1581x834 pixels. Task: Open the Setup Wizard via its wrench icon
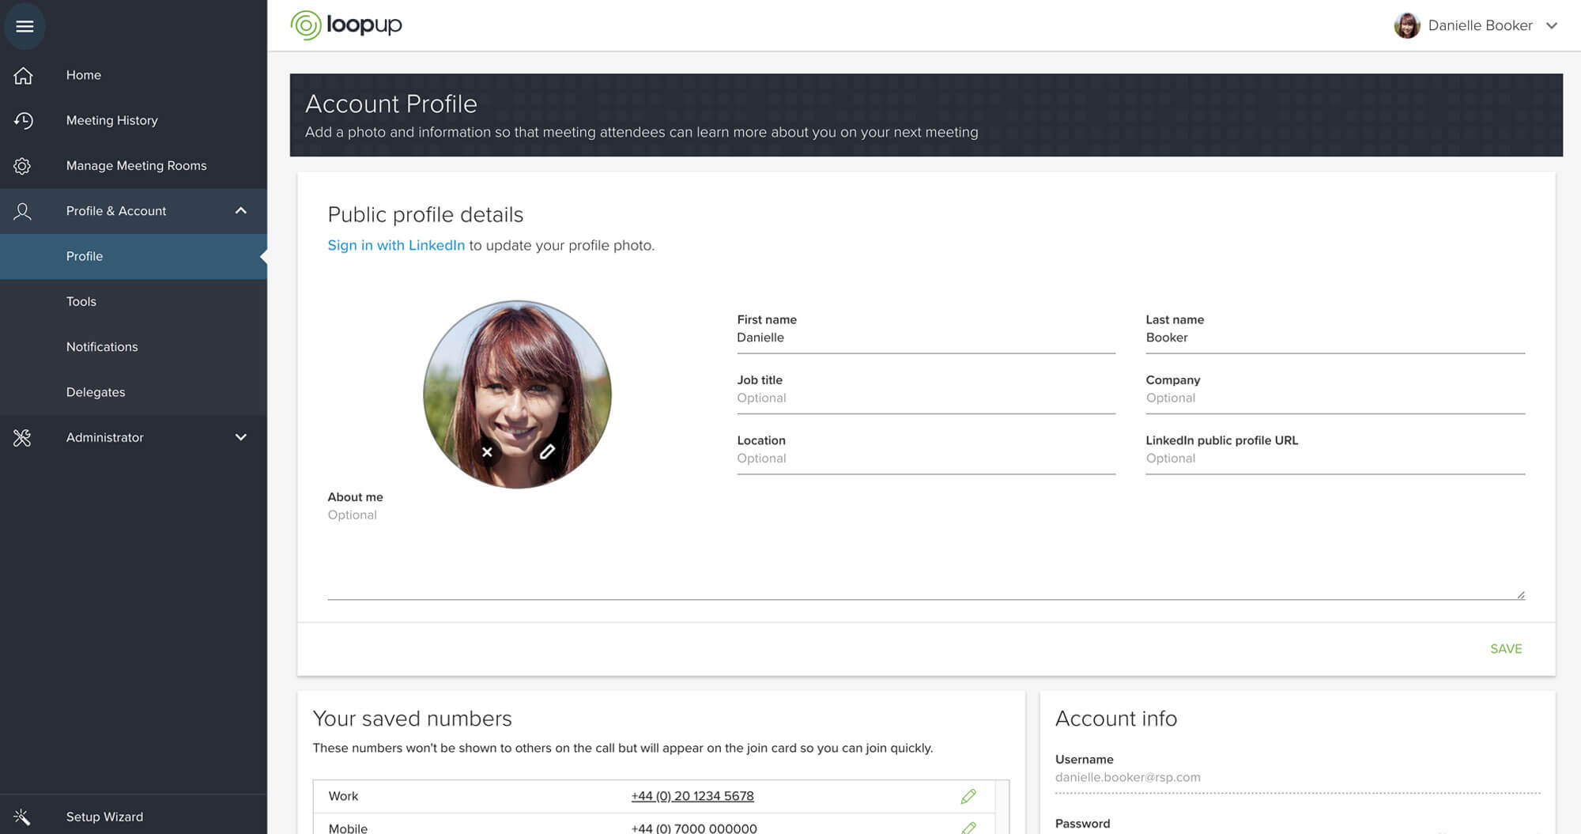pos(23,816)
